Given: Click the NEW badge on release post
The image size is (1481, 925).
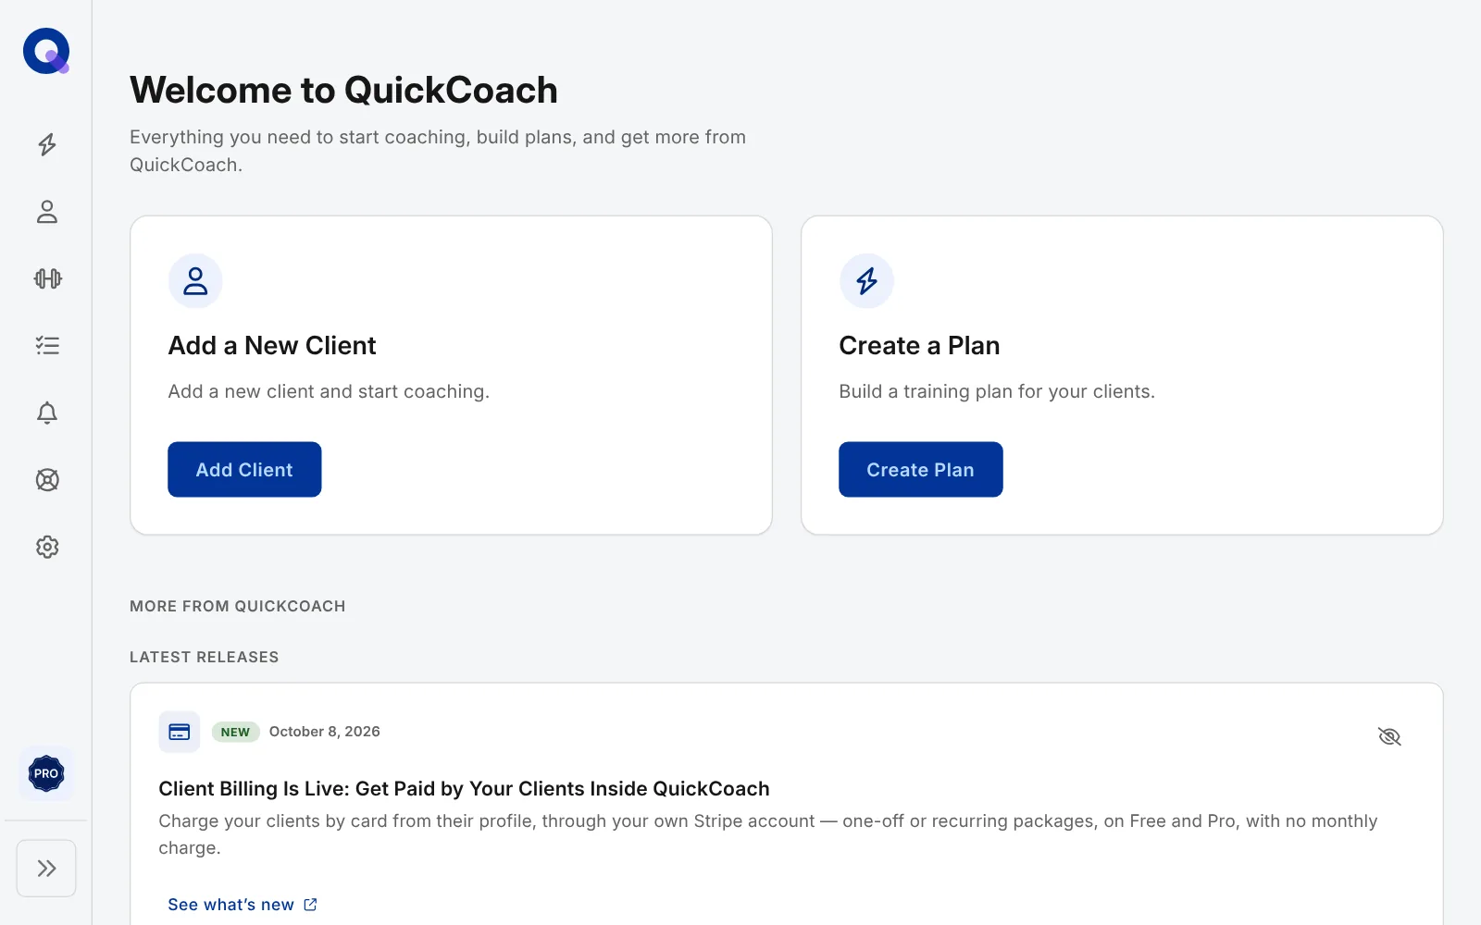Looking at the screenshot, I should click(x=235, y=732).
